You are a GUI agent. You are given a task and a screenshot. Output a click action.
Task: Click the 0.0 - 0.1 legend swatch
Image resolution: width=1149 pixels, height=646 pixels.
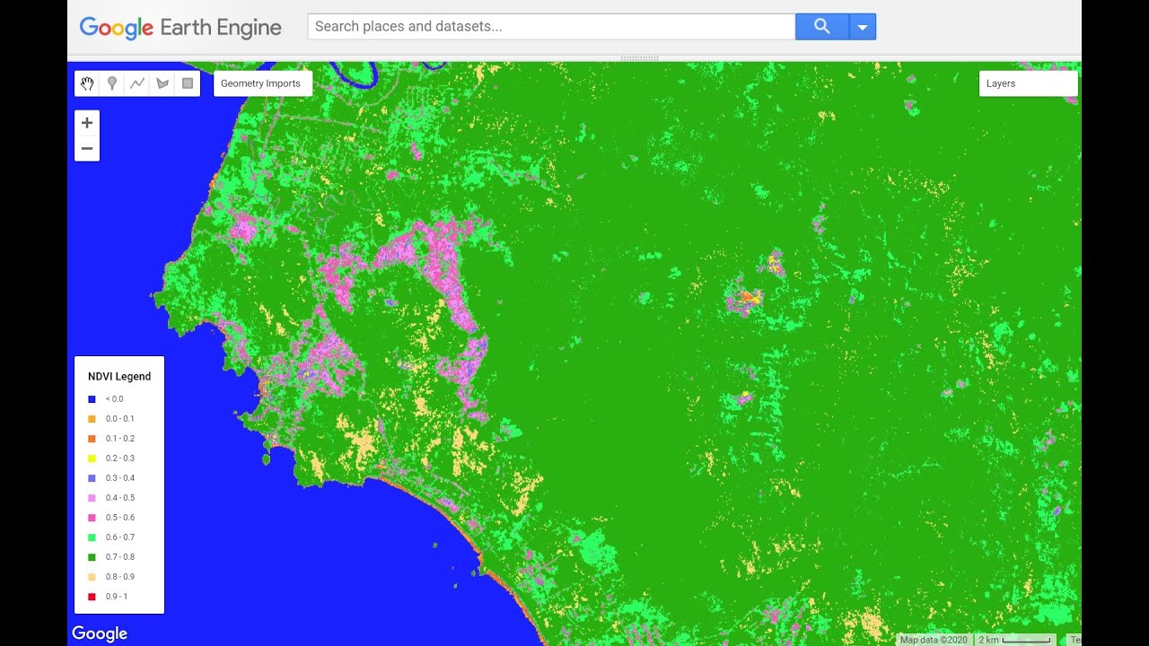(x=92, y=419)
